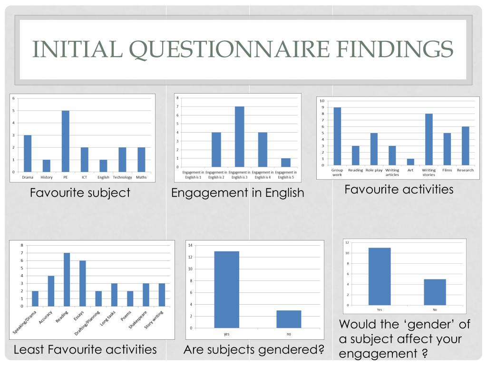Click the Engagement in English caption
The image size is (487, 365).
pyautogui.click(x=238, y=193)
